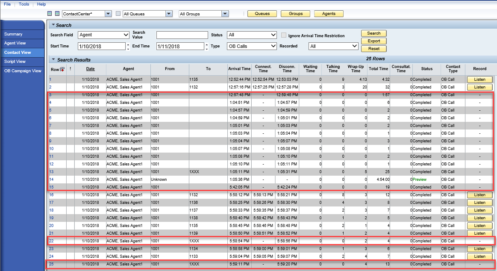Open the Search Field dropdown showing Agent
This screenshot has width=497, height=271.
[x=104, y=35]
